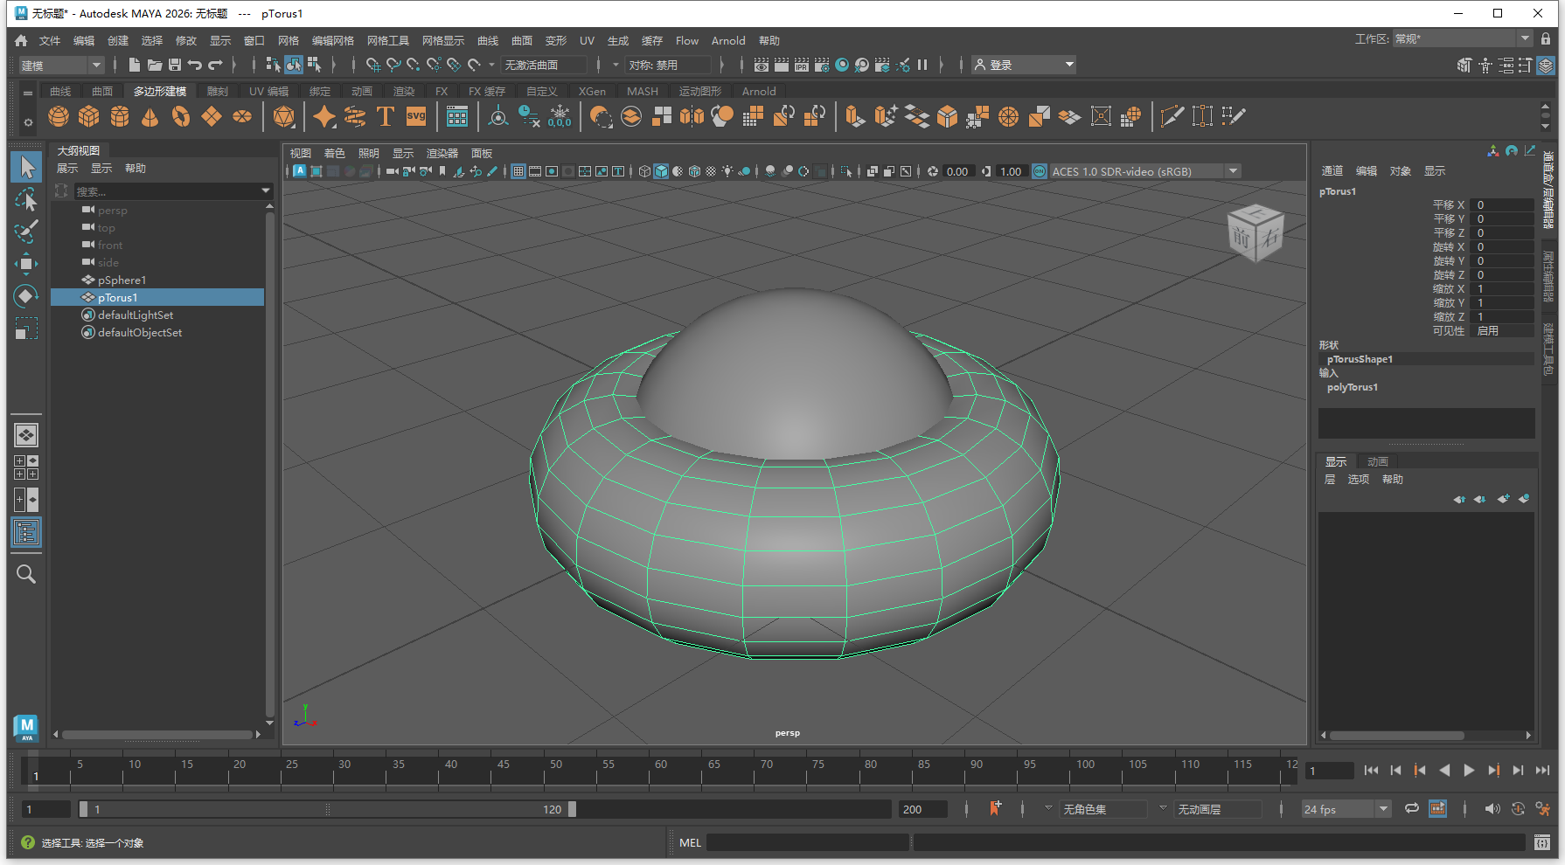Screen dimensions: 1565x865
Task: Open the 文件 menu
Action: [x=50, y=40]
